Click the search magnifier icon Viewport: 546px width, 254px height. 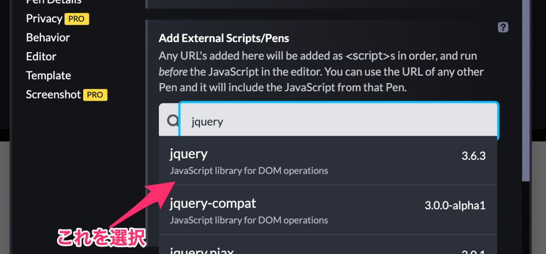click(x=172, y=121)
